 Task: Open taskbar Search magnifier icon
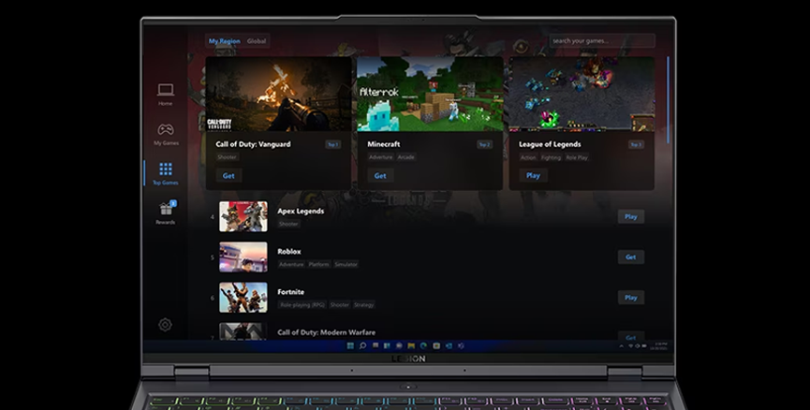click(362, 346)
